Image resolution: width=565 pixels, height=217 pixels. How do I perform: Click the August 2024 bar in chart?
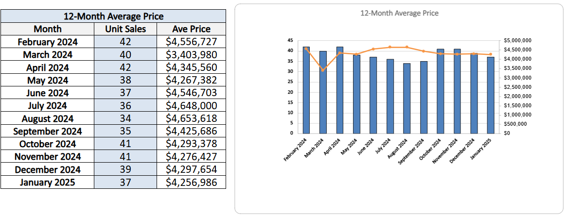click(x=407, y=98)
